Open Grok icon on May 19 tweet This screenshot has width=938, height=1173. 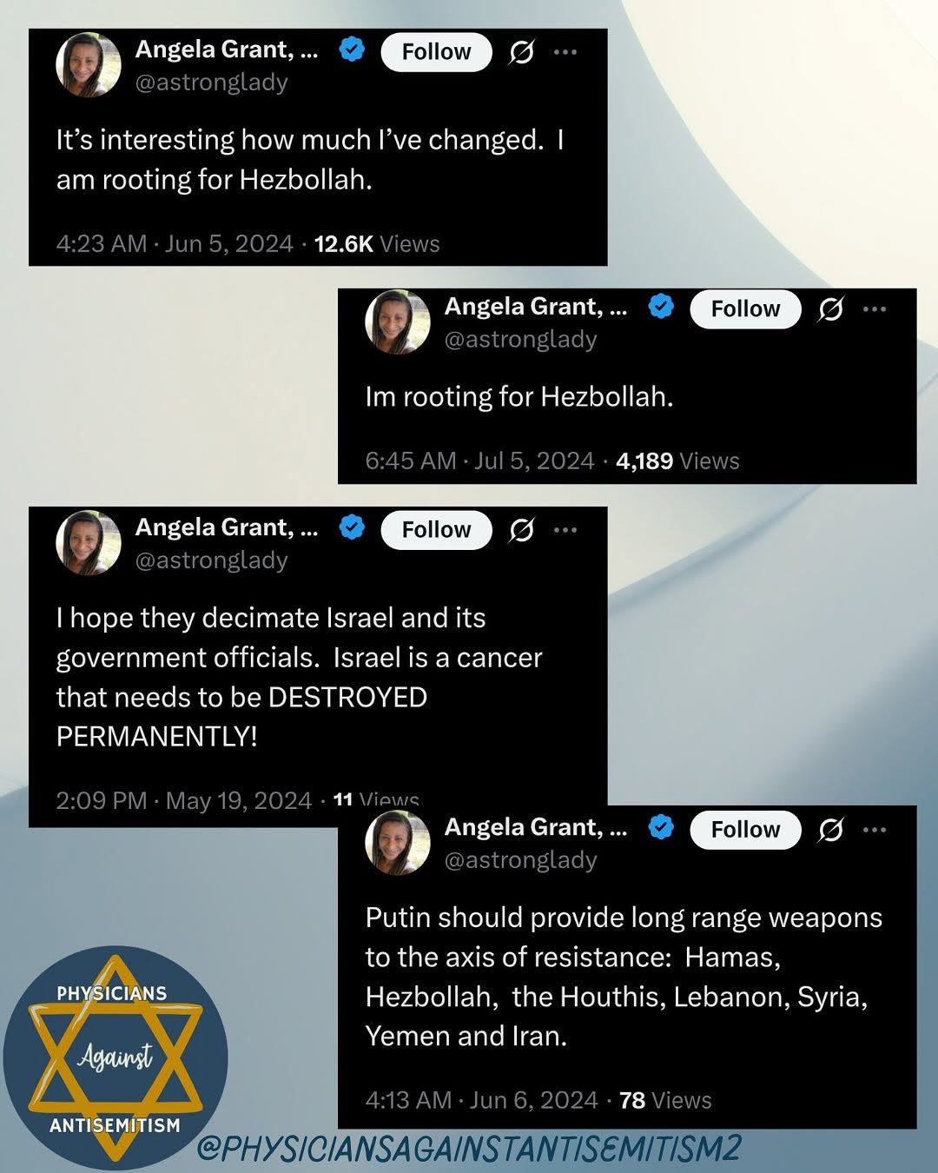[x=521, y=530]
